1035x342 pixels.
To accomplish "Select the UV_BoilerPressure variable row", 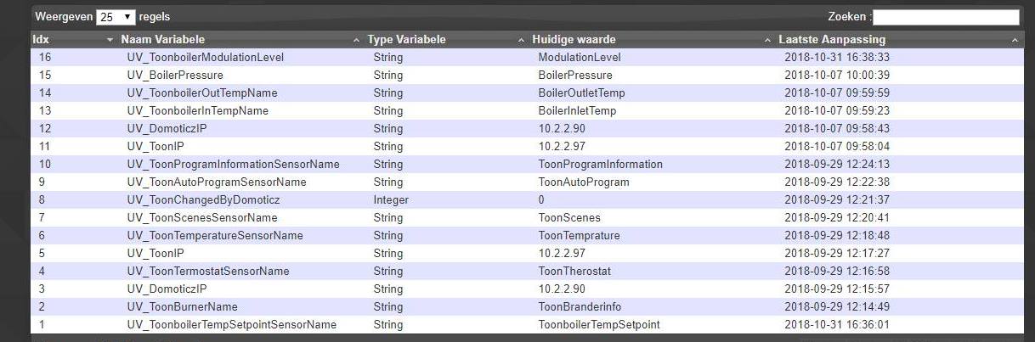I will [x=174, y=76].
